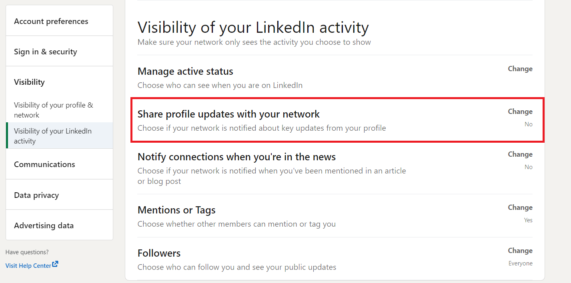
Task: Expand Share profile updates with your network title
Action: (x=228, y=114)
